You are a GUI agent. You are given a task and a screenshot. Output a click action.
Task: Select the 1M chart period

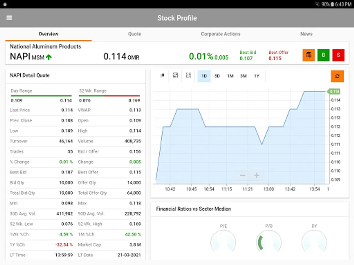click(230, 76)
